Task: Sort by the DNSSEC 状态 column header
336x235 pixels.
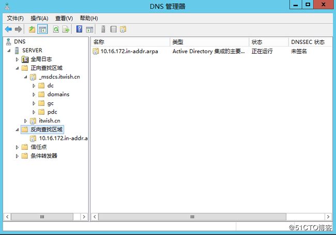Action: click(x=310, y=42)
